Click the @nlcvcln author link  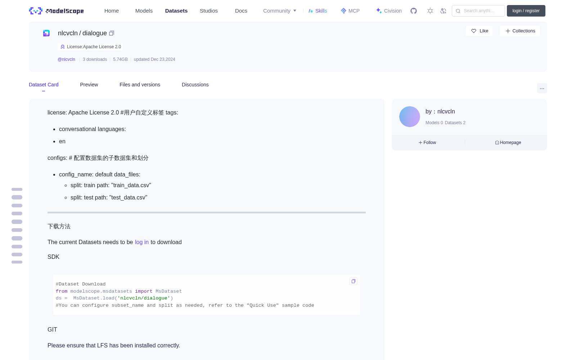click(66, 59)
